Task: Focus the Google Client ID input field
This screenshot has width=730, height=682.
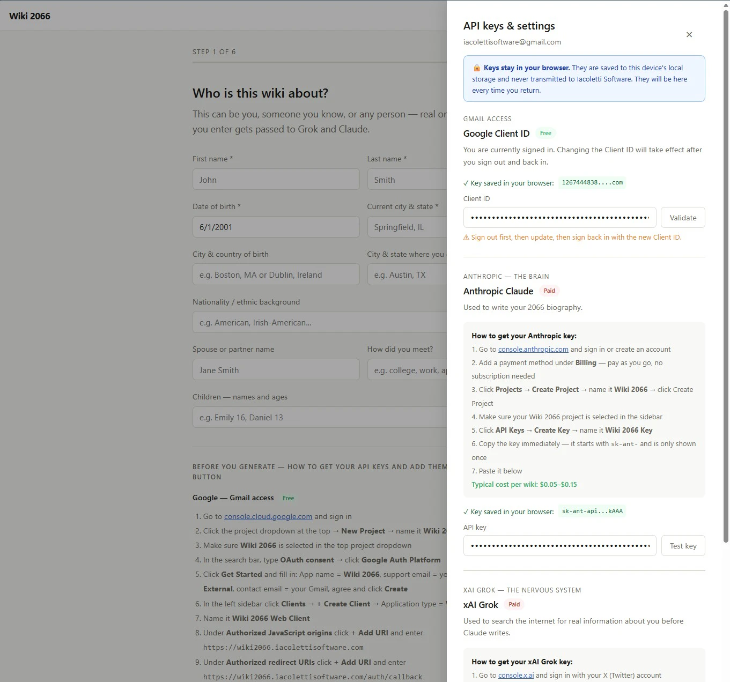Action: pos(559,218)
